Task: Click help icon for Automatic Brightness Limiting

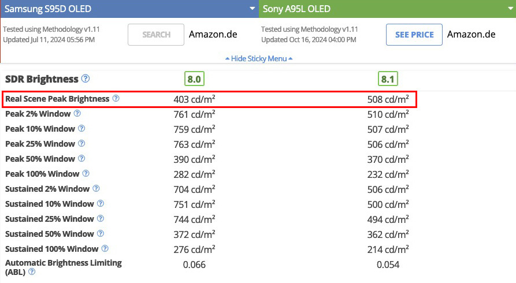Action: (32, 272)
